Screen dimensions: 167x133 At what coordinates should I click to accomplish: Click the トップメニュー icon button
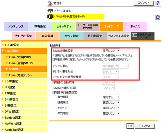(143, 36)
